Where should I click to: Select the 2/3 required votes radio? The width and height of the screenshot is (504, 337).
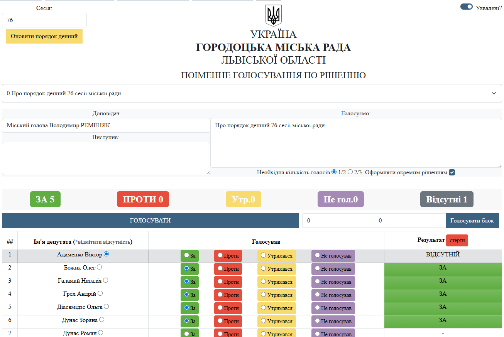click(x=350, y=172)
